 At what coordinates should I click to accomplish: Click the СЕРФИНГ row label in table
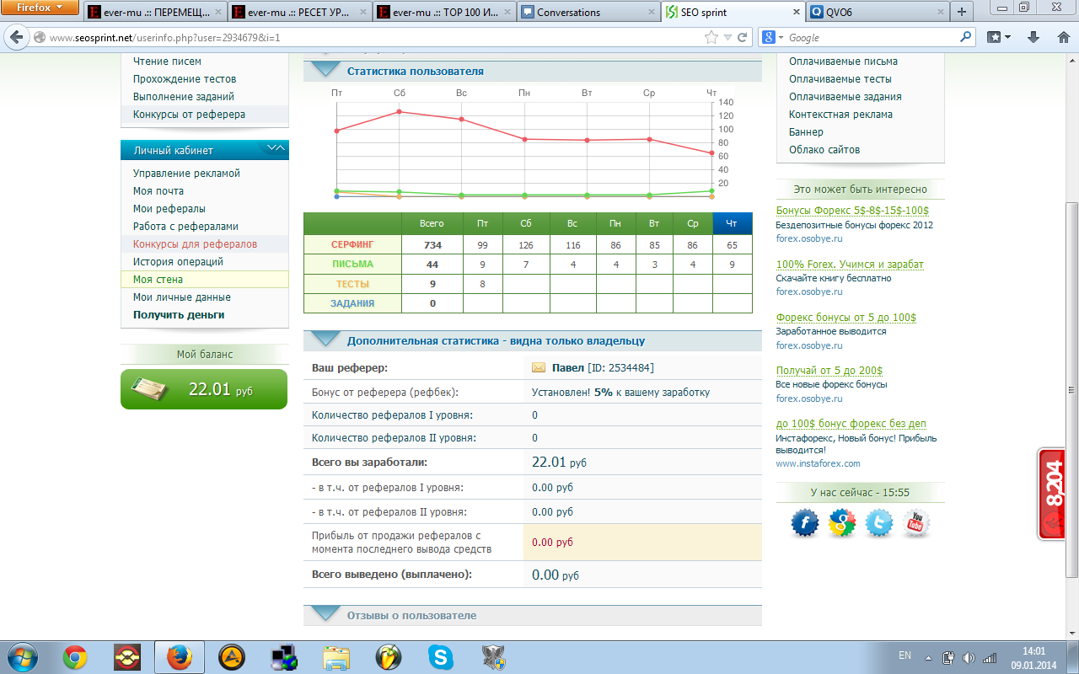coord(352,244)
